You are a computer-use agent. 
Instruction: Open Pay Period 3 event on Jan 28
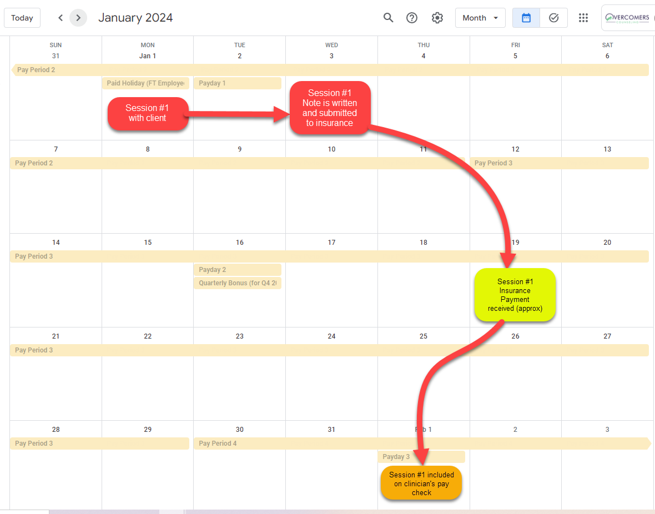[x=99, y=444]
